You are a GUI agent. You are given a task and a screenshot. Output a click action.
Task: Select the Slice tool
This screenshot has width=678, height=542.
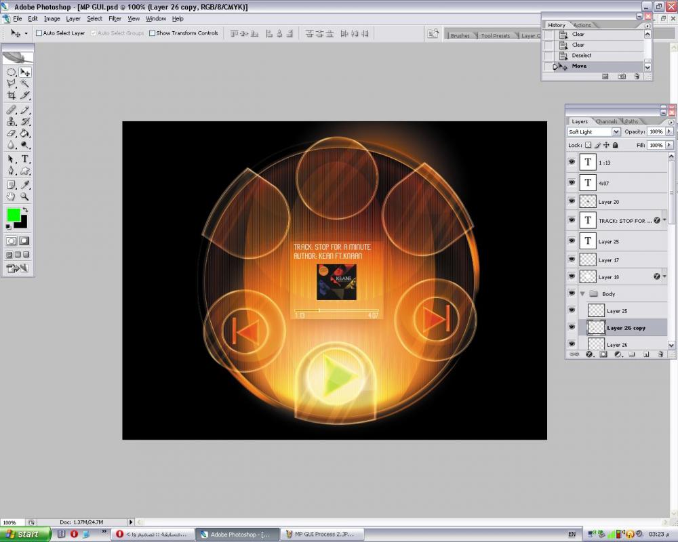25,95
